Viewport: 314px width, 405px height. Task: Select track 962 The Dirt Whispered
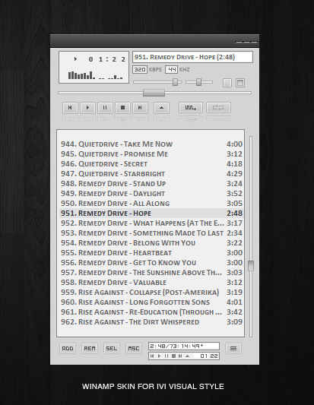click(x=152, y=322)
